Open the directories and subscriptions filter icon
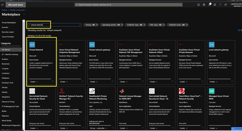 (204, 5)
